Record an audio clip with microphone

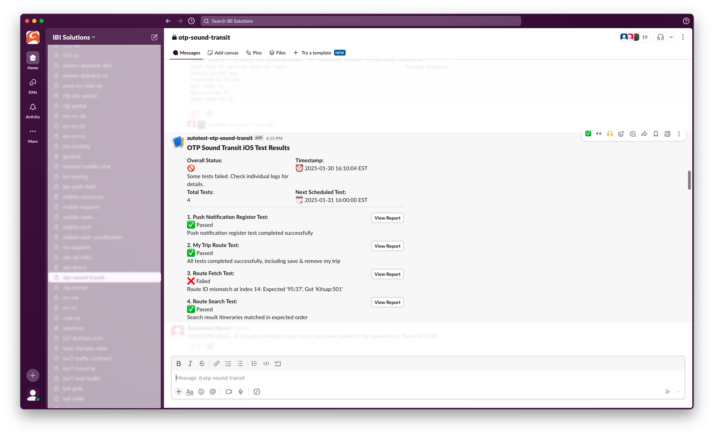click(x=241, y=392)
